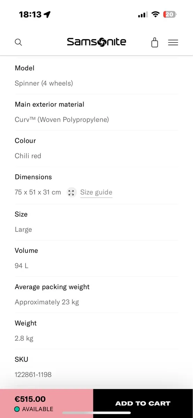Tap the Chili red colour value

pyautogui.click(x=28, y=156)
